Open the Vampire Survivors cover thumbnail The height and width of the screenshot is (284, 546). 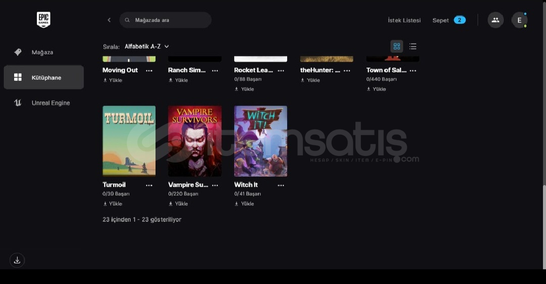(195, 141)
